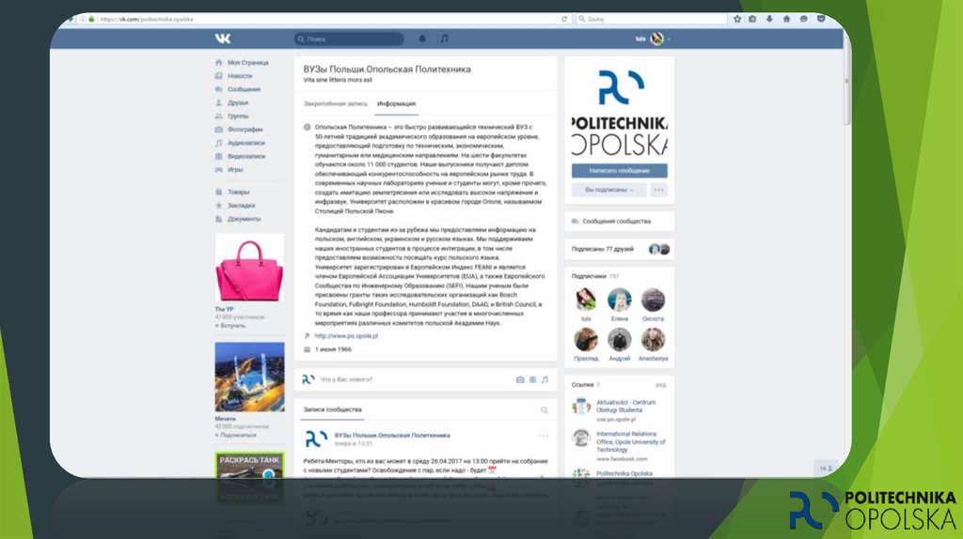Bookmark the page with the star icon
Viewport: 963px width, 539px height.
(737, 19)
